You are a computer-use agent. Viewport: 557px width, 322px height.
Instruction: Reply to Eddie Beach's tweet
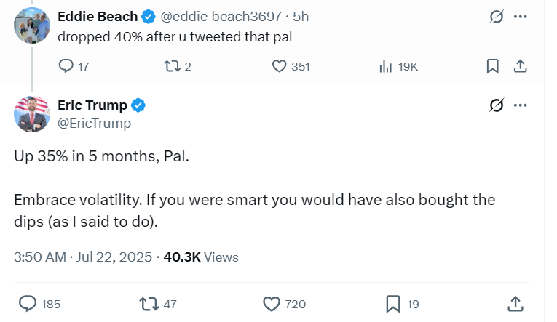tap(66, 66)
